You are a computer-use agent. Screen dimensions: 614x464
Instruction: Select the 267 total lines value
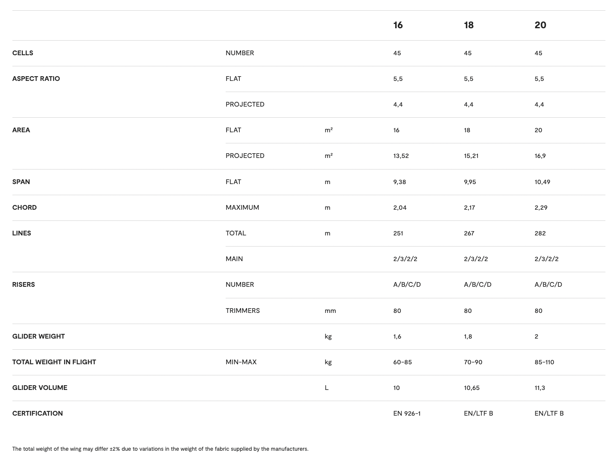[469, 233]
